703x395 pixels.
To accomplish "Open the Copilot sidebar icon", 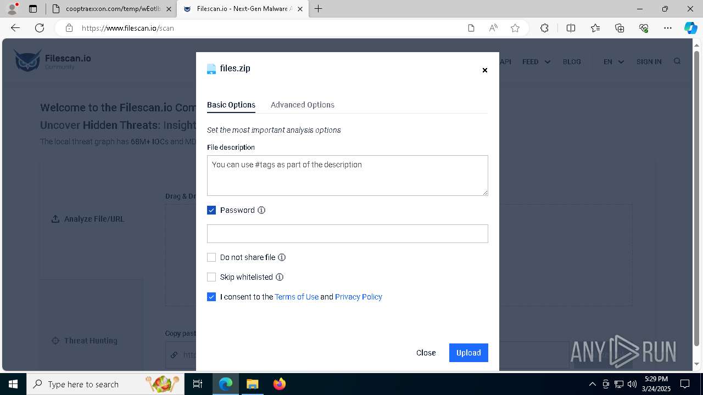I will click(690, 28).
